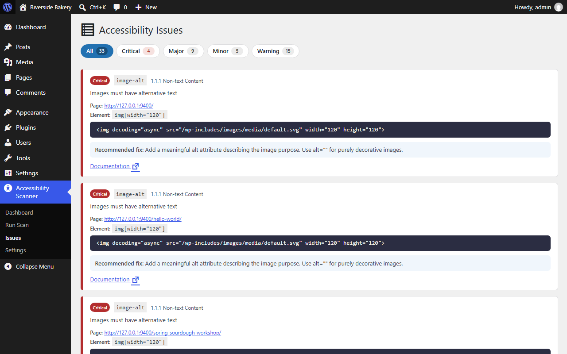
Task: Click external link icon on hello-world Documentation
Action: 136,280
